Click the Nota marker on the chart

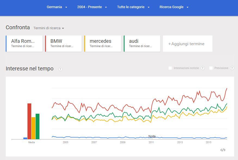152,136
